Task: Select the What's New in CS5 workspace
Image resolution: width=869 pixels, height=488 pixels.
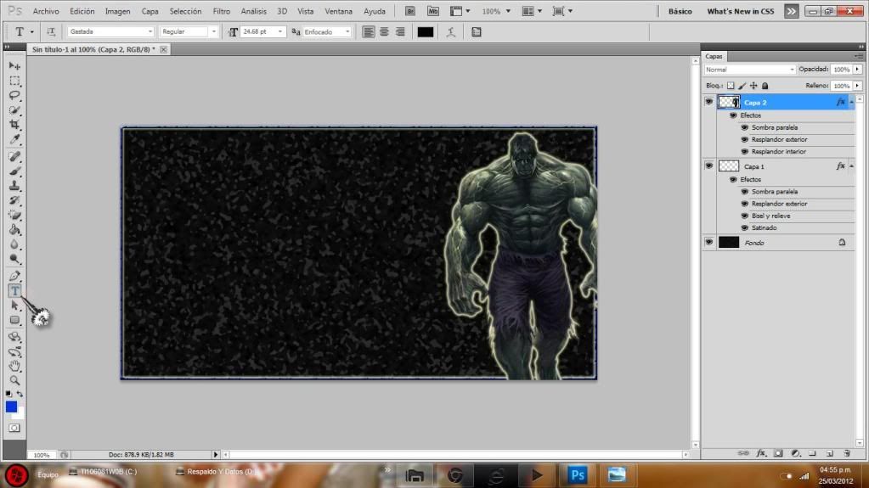Action: point(741,11)
